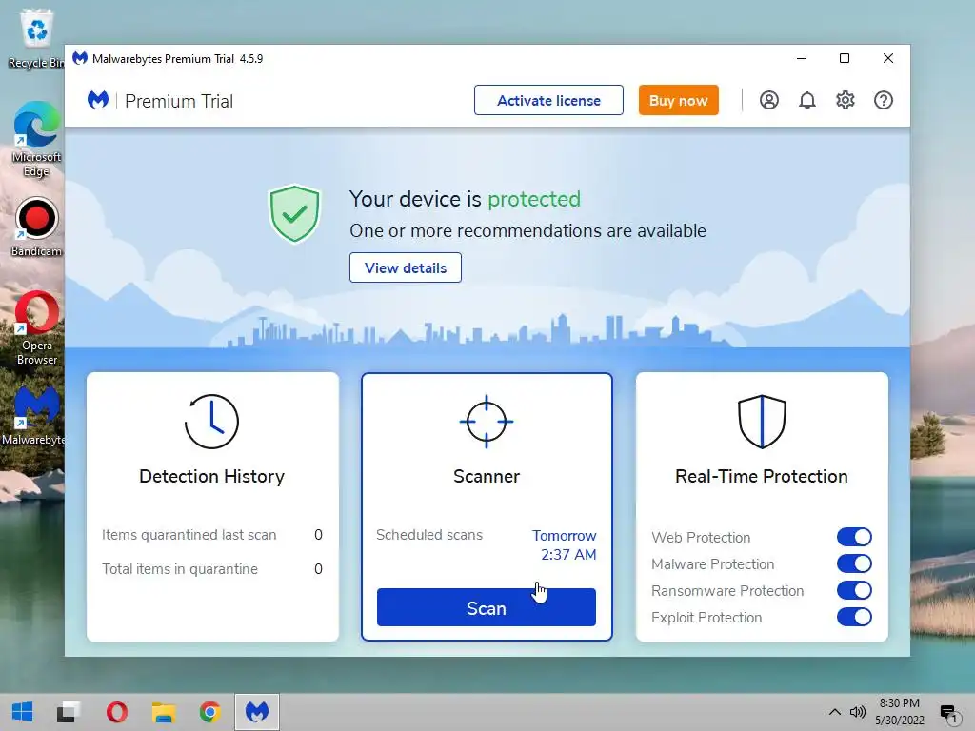Click the Detection History clock icon
The image size is (975, 731).
pos(211,422)
